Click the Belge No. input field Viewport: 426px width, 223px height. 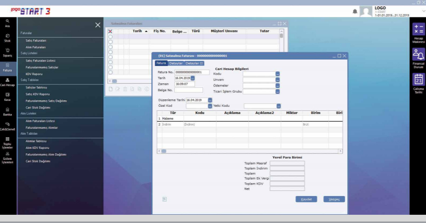coord(192,90)
